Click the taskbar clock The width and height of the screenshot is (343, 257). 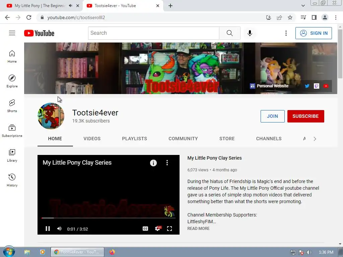tap(326, 252)
